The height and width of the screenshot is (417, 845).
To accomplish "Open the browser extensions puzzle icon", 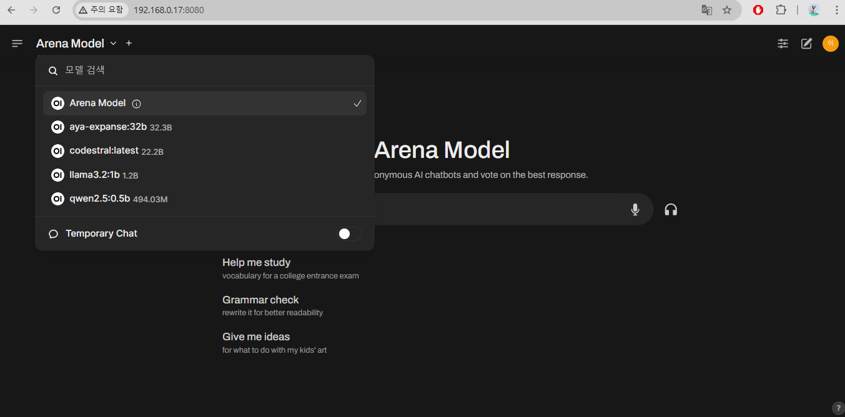I will click(x=781, y=10).
